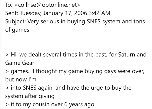
Task: Click the text 'but now I'm'
Action: [x=21, y=79]
